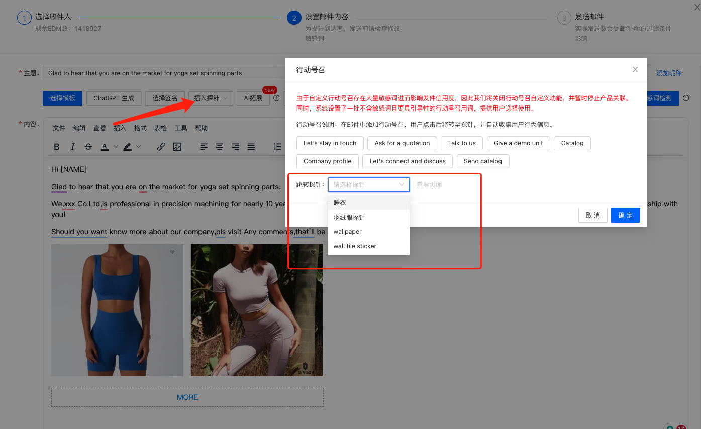Pick the Ask for a quotation phrase

[x=402, y=143]
